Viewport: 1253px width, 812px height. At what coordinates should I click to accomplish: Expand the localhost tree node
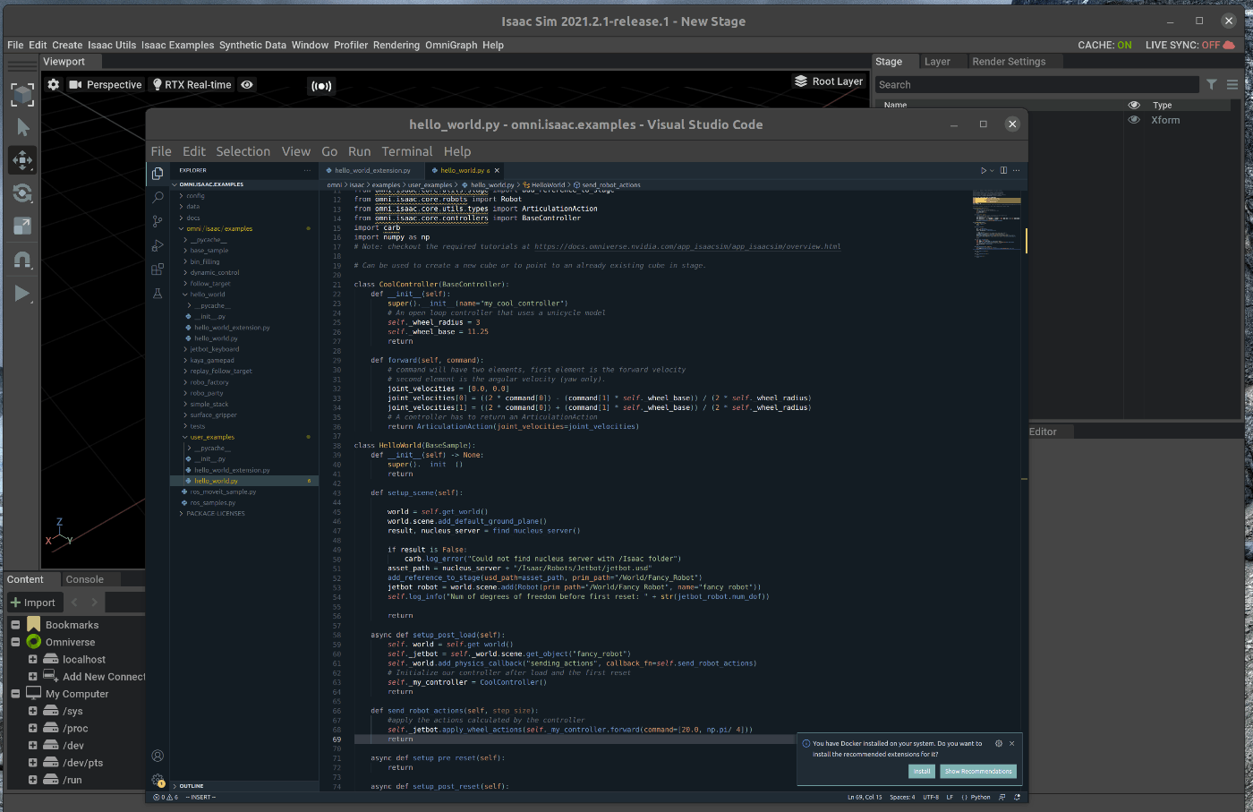coord(32,659)
